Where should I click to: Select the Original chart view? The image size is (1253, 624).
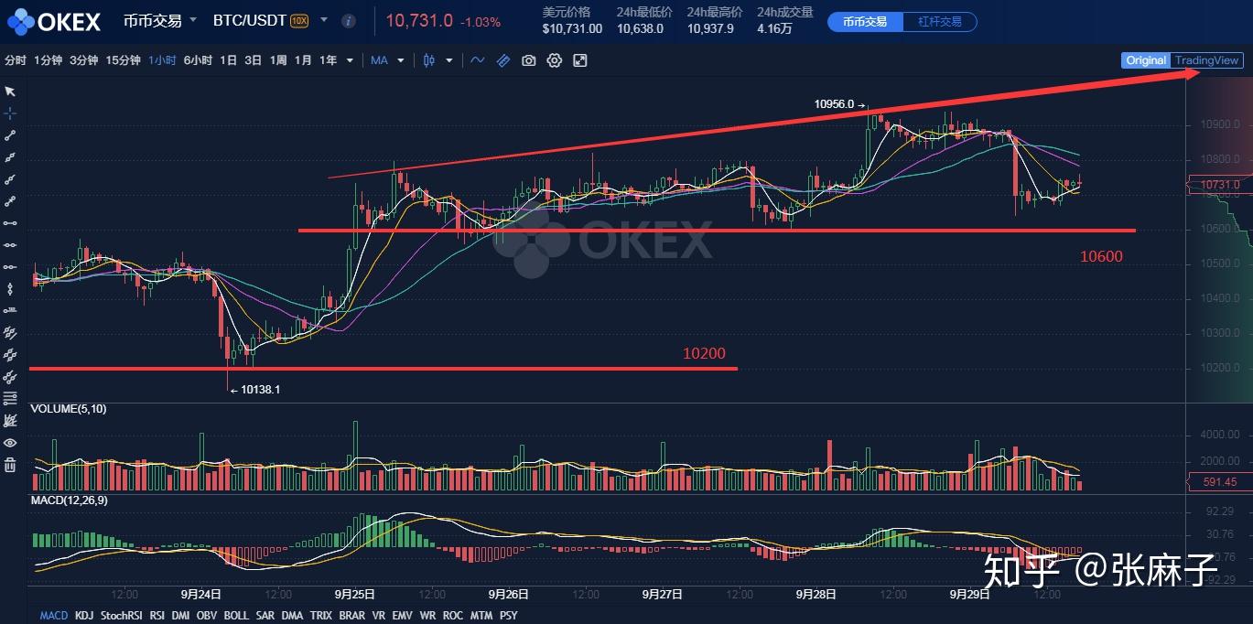coord(1146,60)
